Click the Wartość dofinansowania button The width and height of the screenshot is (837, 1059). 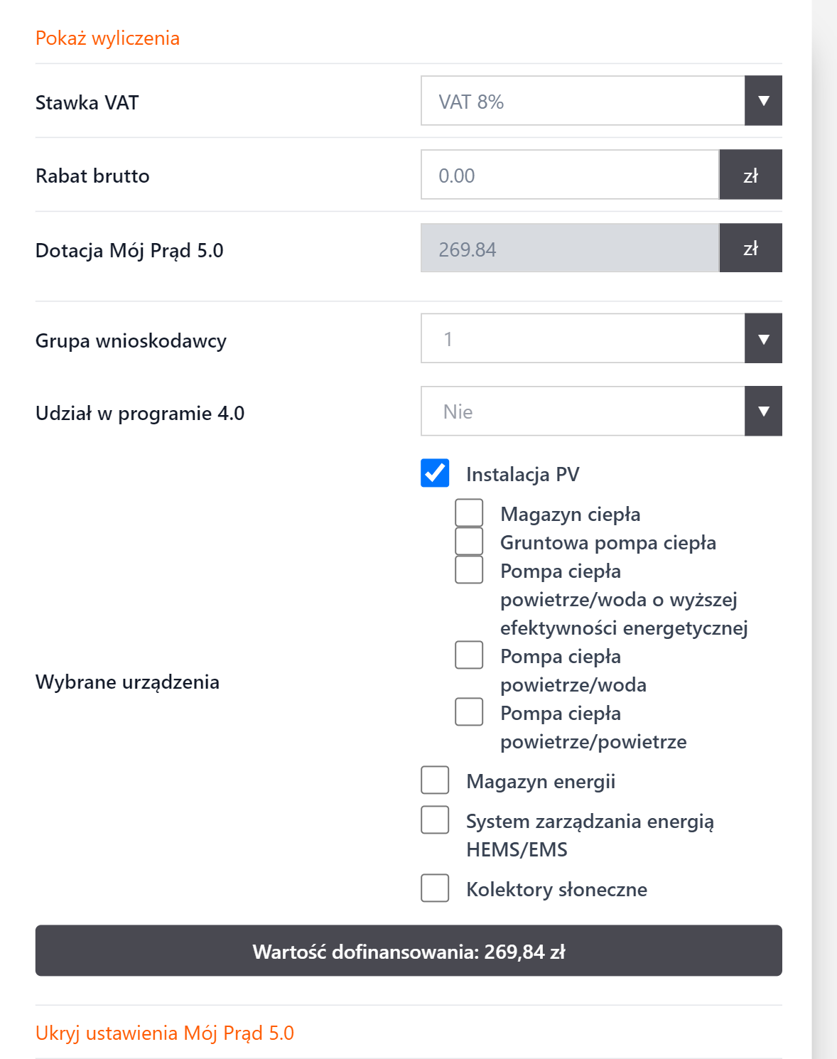pyautogui.click(x=409, y=951)
